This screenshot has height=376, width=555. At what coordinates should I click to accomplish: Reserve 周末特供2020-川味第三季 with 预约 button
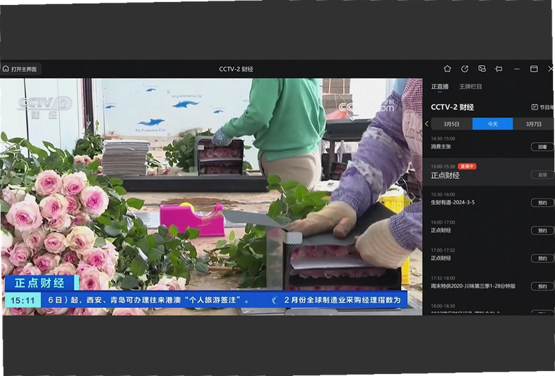pos(543,286)
